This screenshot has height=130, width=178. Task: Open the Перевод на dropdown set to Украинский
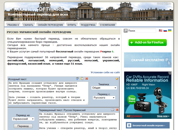[23, 119]
